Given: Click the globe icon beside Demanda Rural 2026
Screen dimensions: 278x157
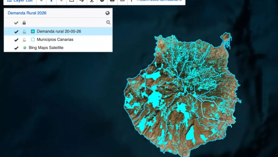Looking at the screenshot, I should click(108, 13).
